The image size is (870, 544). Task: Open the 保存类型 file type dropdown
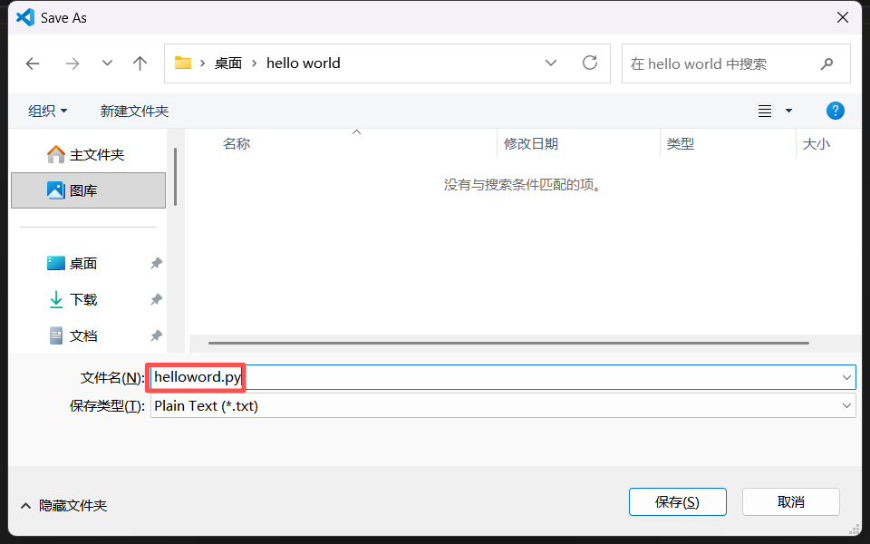[846, 406]
